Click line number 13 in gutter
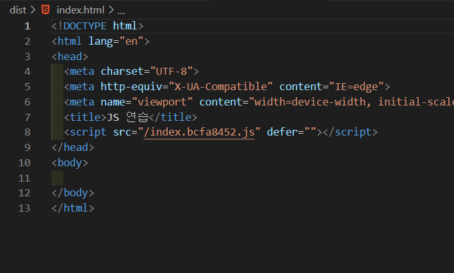Screen dimensions: 454x273 (24, 208)
